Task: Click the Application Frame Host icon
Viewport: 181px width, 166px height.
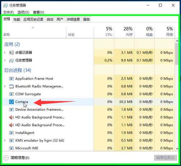Action: 11,79
